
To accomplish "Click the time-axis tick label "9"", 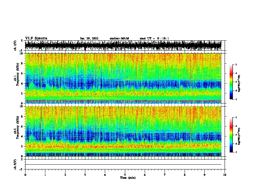I will (204, 175).
